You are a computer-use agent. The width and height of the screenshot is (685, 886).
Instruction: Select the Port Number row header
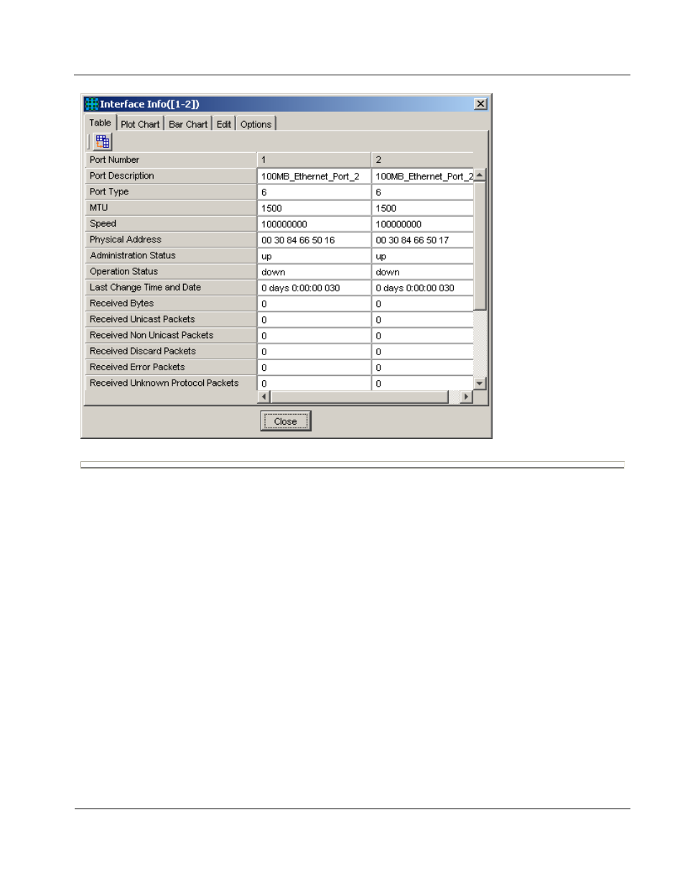[170, 160]
